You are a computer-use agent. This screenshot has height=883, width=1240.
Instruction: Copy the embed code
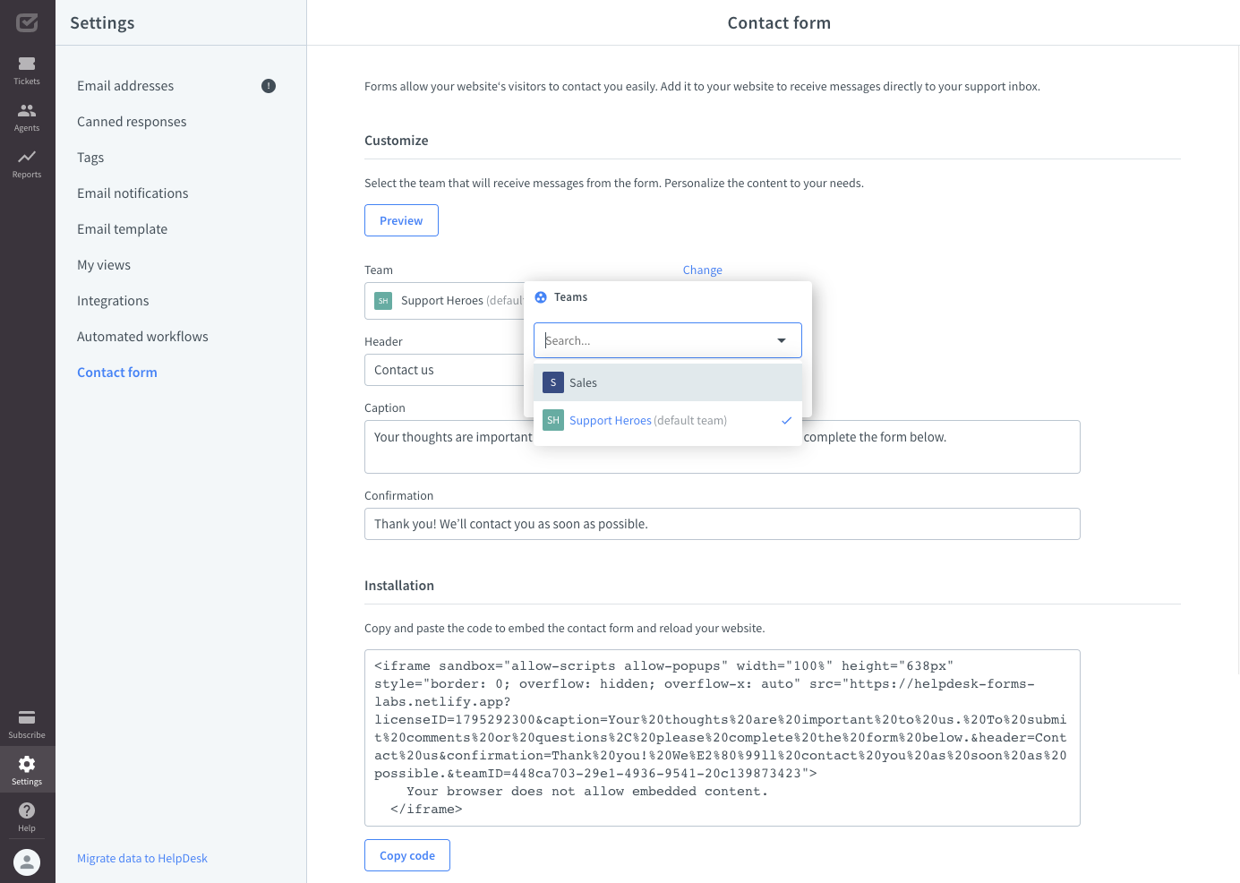pyautogui.click(x=406, y=854)
